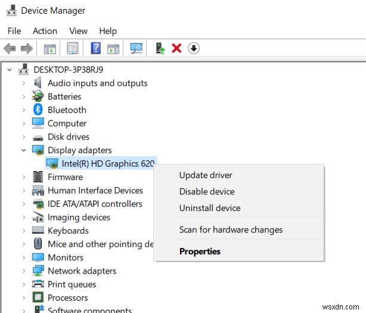
Task: Click show/hide console tree toolbar icon
Action: point(50,48)
